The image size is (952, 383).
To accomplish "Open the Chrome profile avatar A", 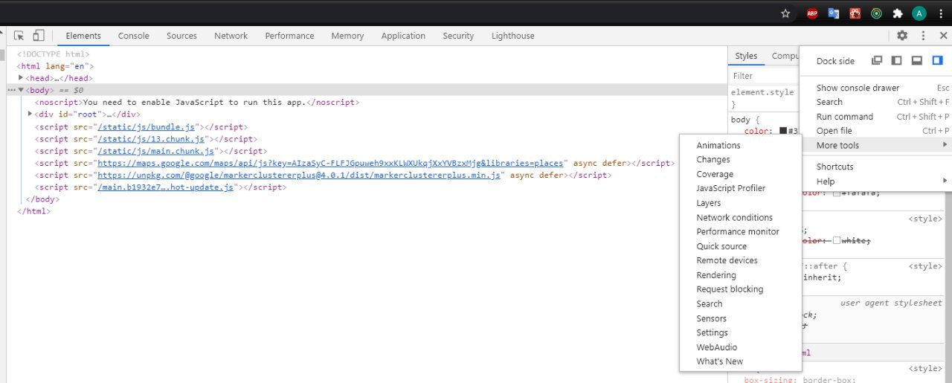I will pyautogui.click(x=919, y=13).
